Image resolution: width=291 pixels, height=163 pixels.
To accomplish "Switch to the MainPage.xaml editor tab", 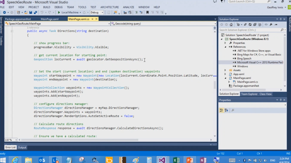I will pyautogui.click(x=49, y=19).
